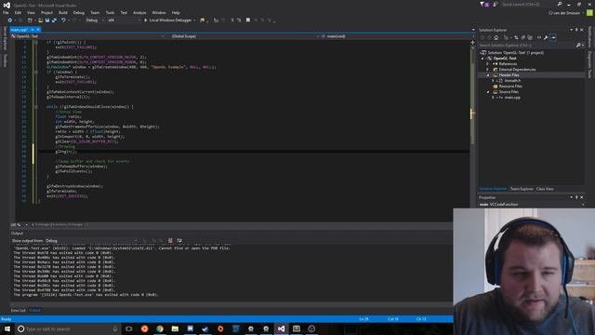Open the Show output from dropdown
The height and width of the screenshot is (335, 595).
pos(91,241)
